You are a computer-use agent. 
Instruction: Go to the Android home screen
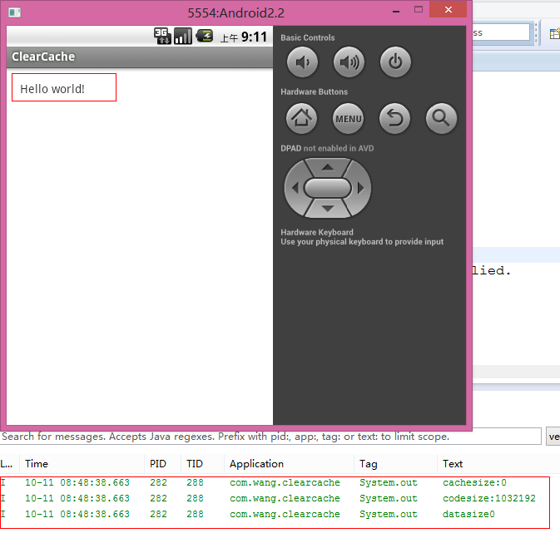coord(301,118)
